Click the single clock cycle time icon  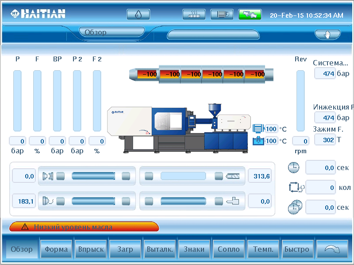tap(293, 167)
